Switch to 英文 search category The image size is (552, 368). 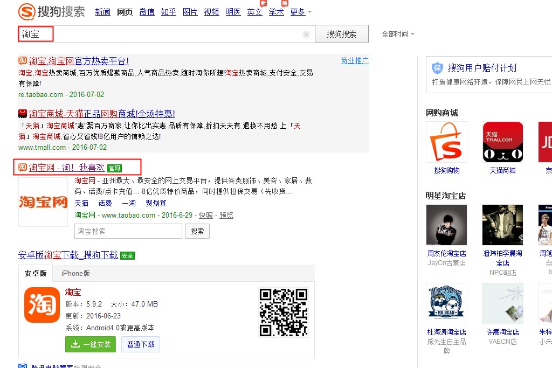(x=254, y=12)
